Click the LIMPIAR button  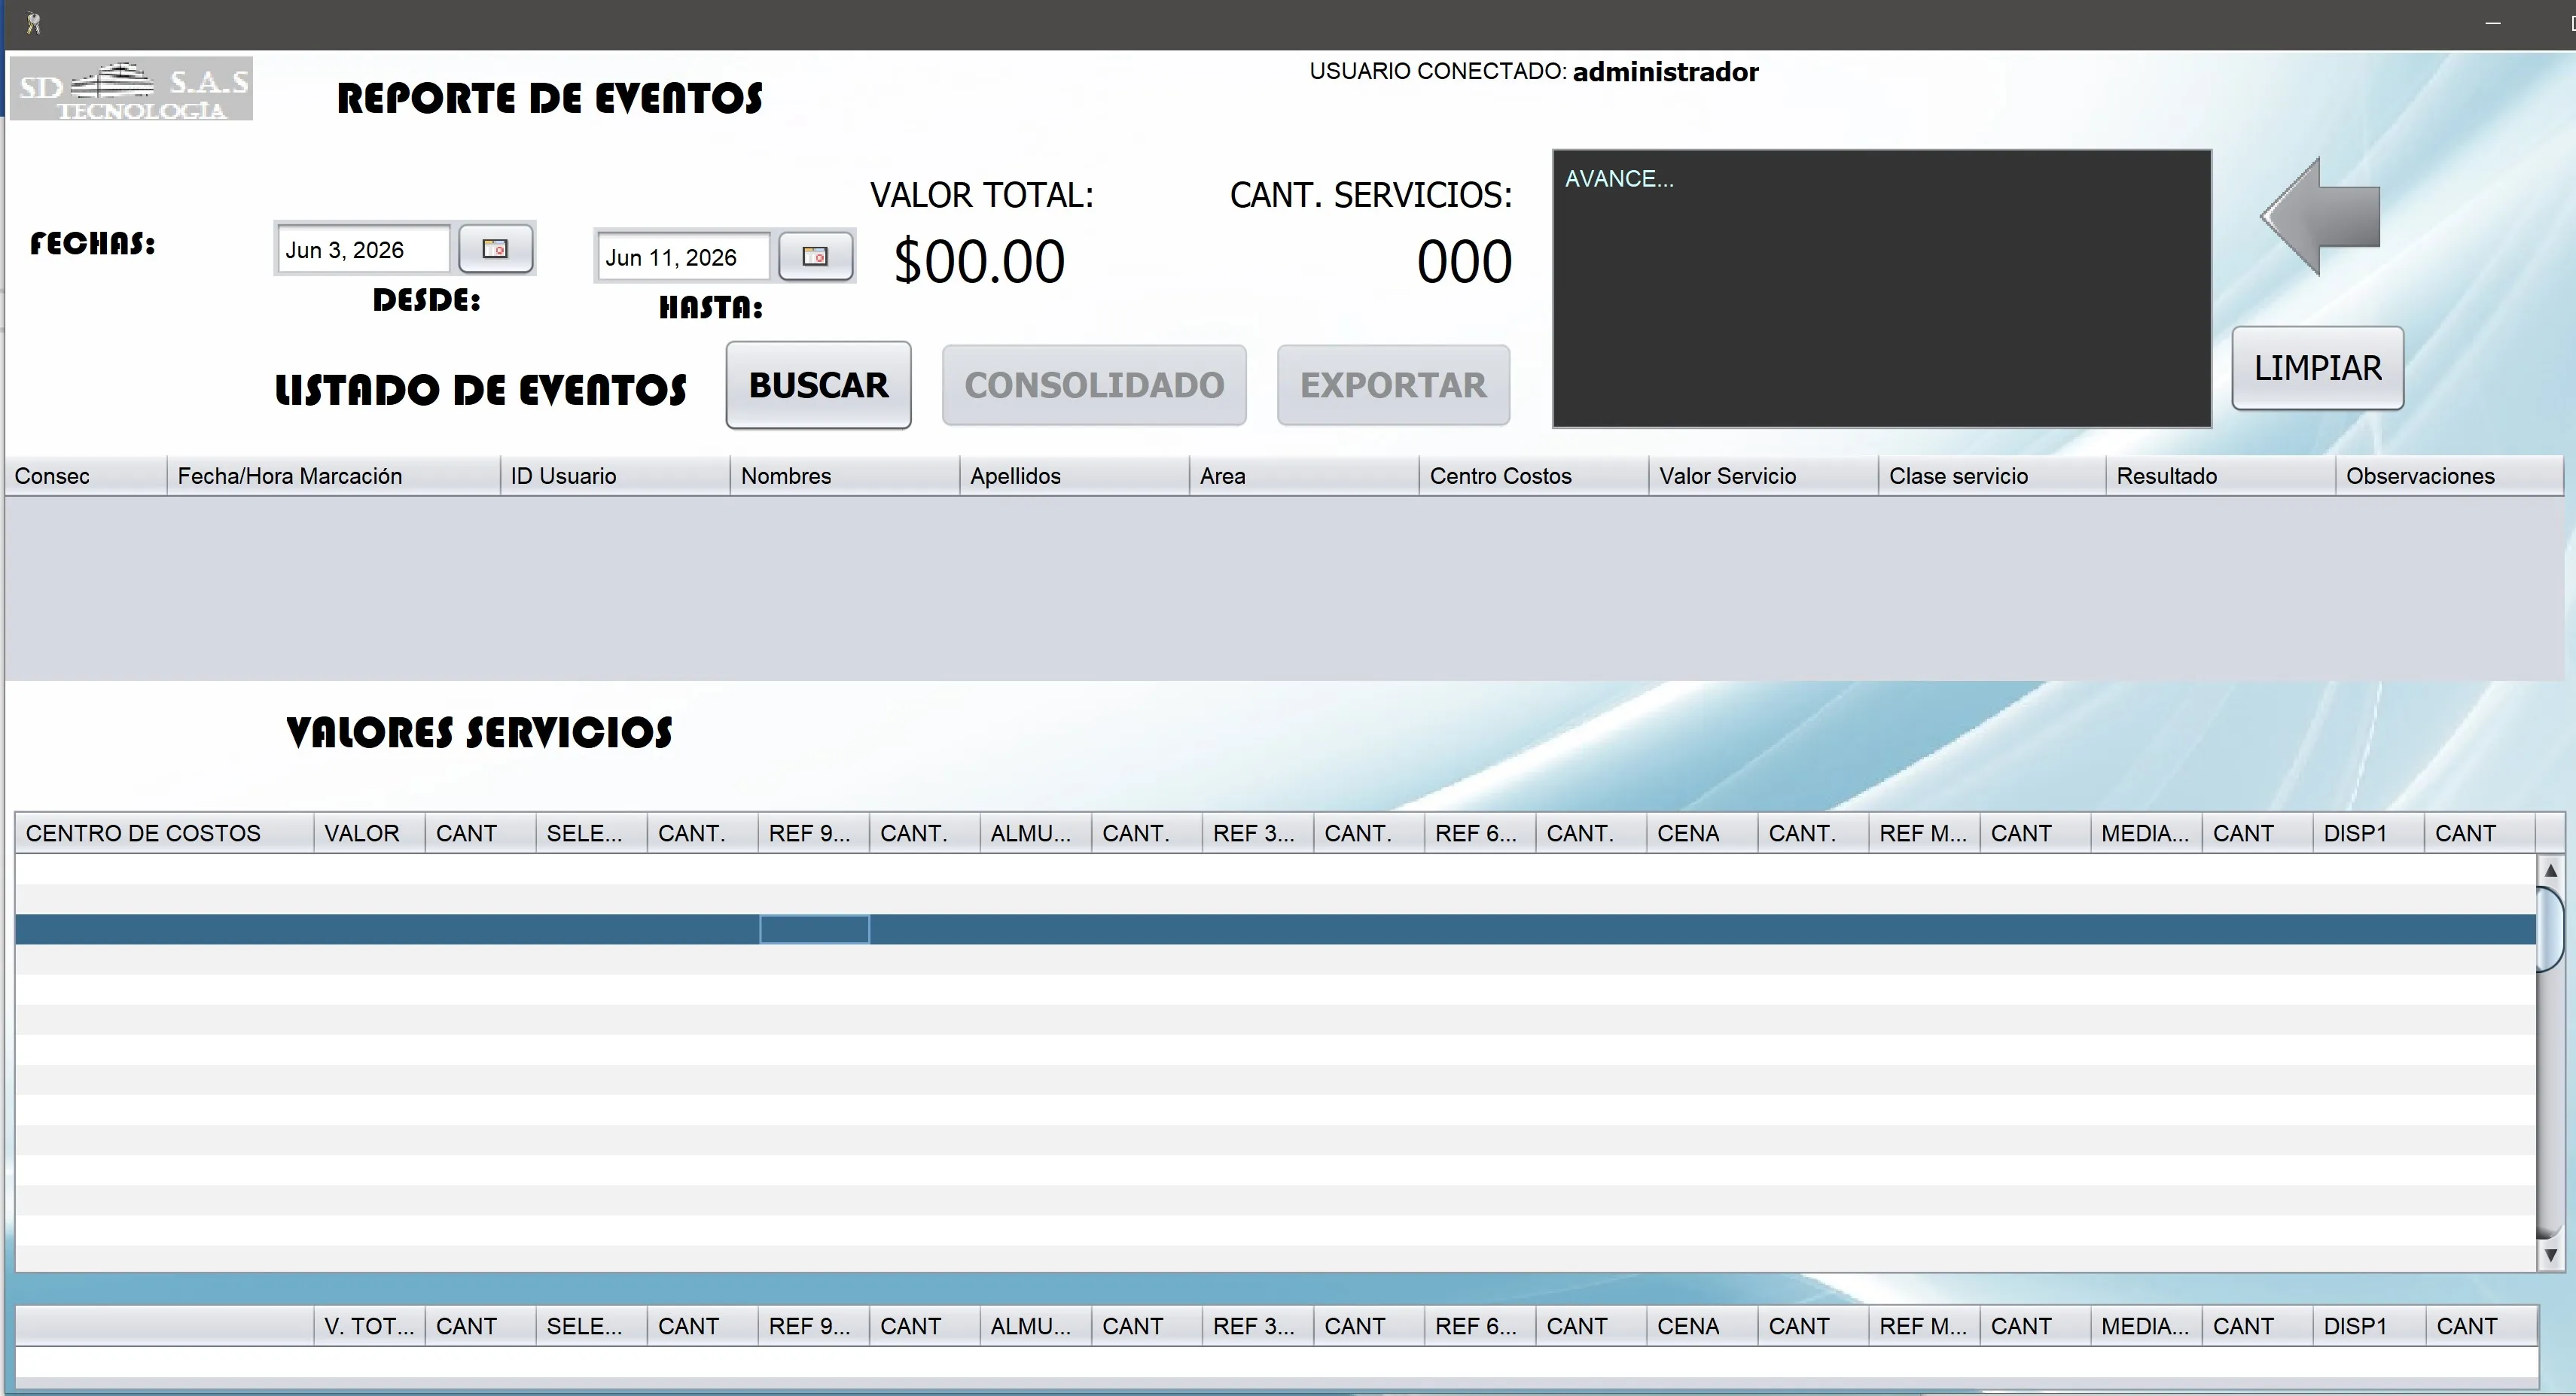[2317, 368]
